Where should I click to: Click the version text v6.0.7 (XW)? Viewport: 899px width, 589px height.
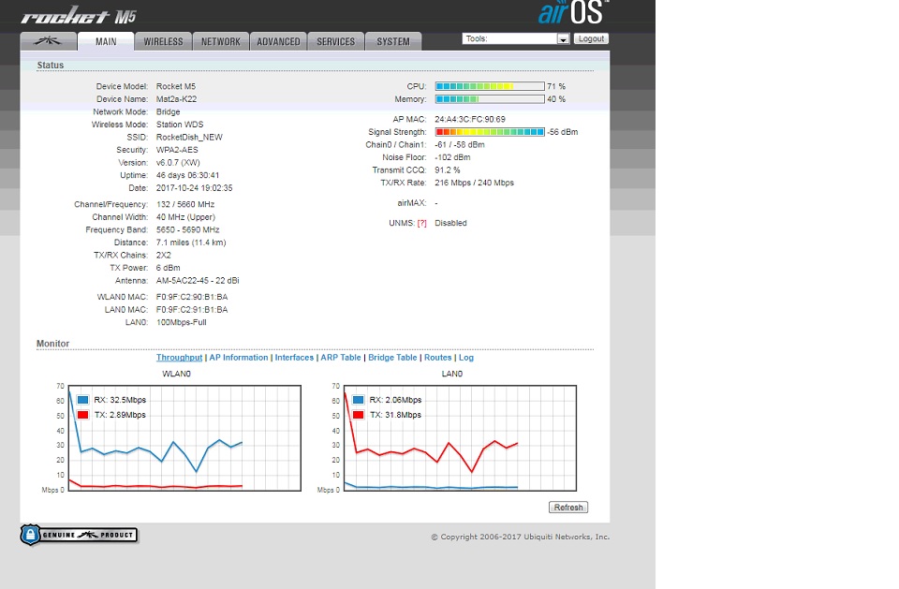tap(178, 162)
